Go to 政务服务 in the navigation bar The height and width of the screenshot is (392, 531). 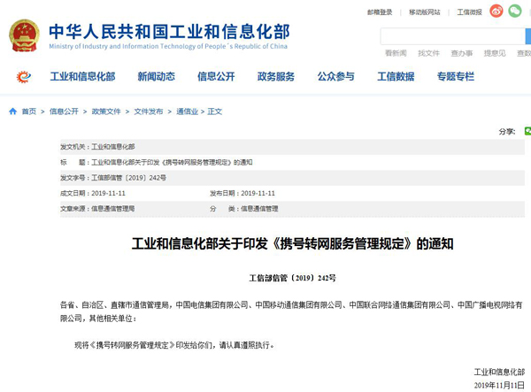pyautogui.click(x=276, y=77)
